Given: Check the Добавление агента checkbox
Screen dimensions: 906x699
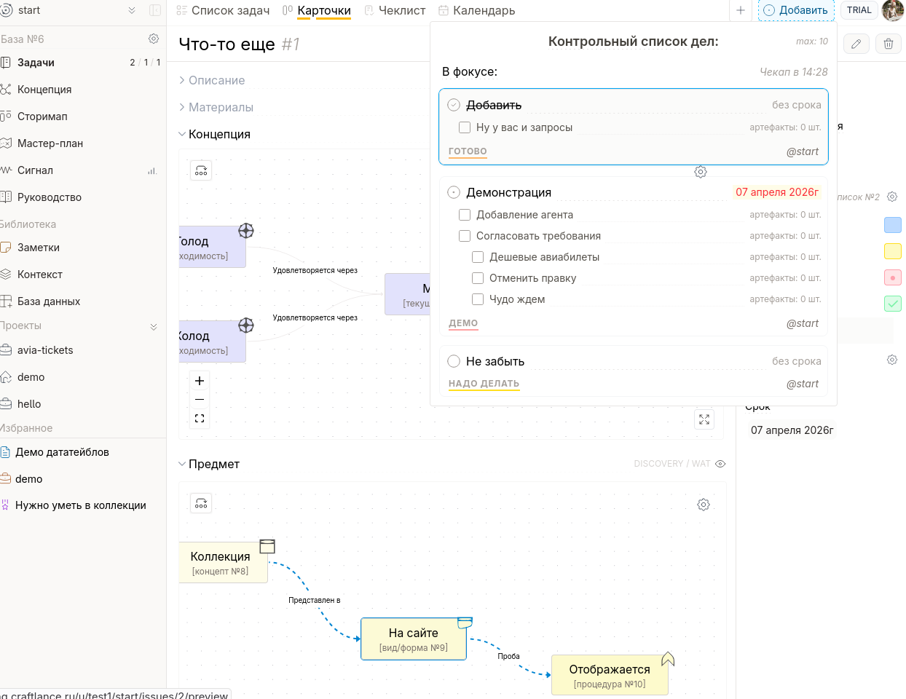Looking at the screenshot, I should (x=465, y=215).
